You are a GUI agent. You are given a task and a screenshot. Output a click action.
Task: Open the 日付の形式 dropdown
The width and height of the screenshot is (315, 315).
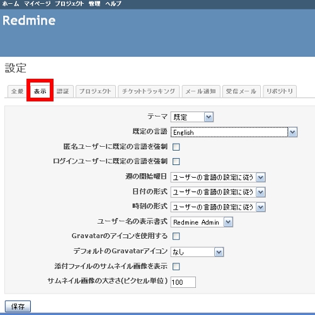[218, 192]
